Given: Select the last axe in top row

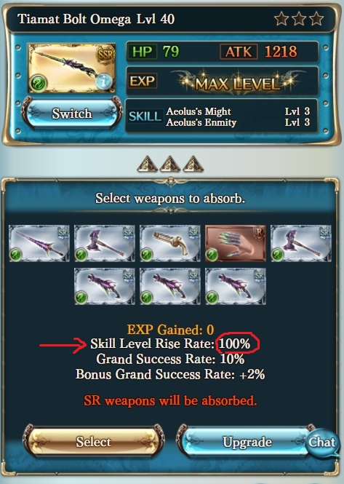Looking at the screenshot, I should coord(301,243).
